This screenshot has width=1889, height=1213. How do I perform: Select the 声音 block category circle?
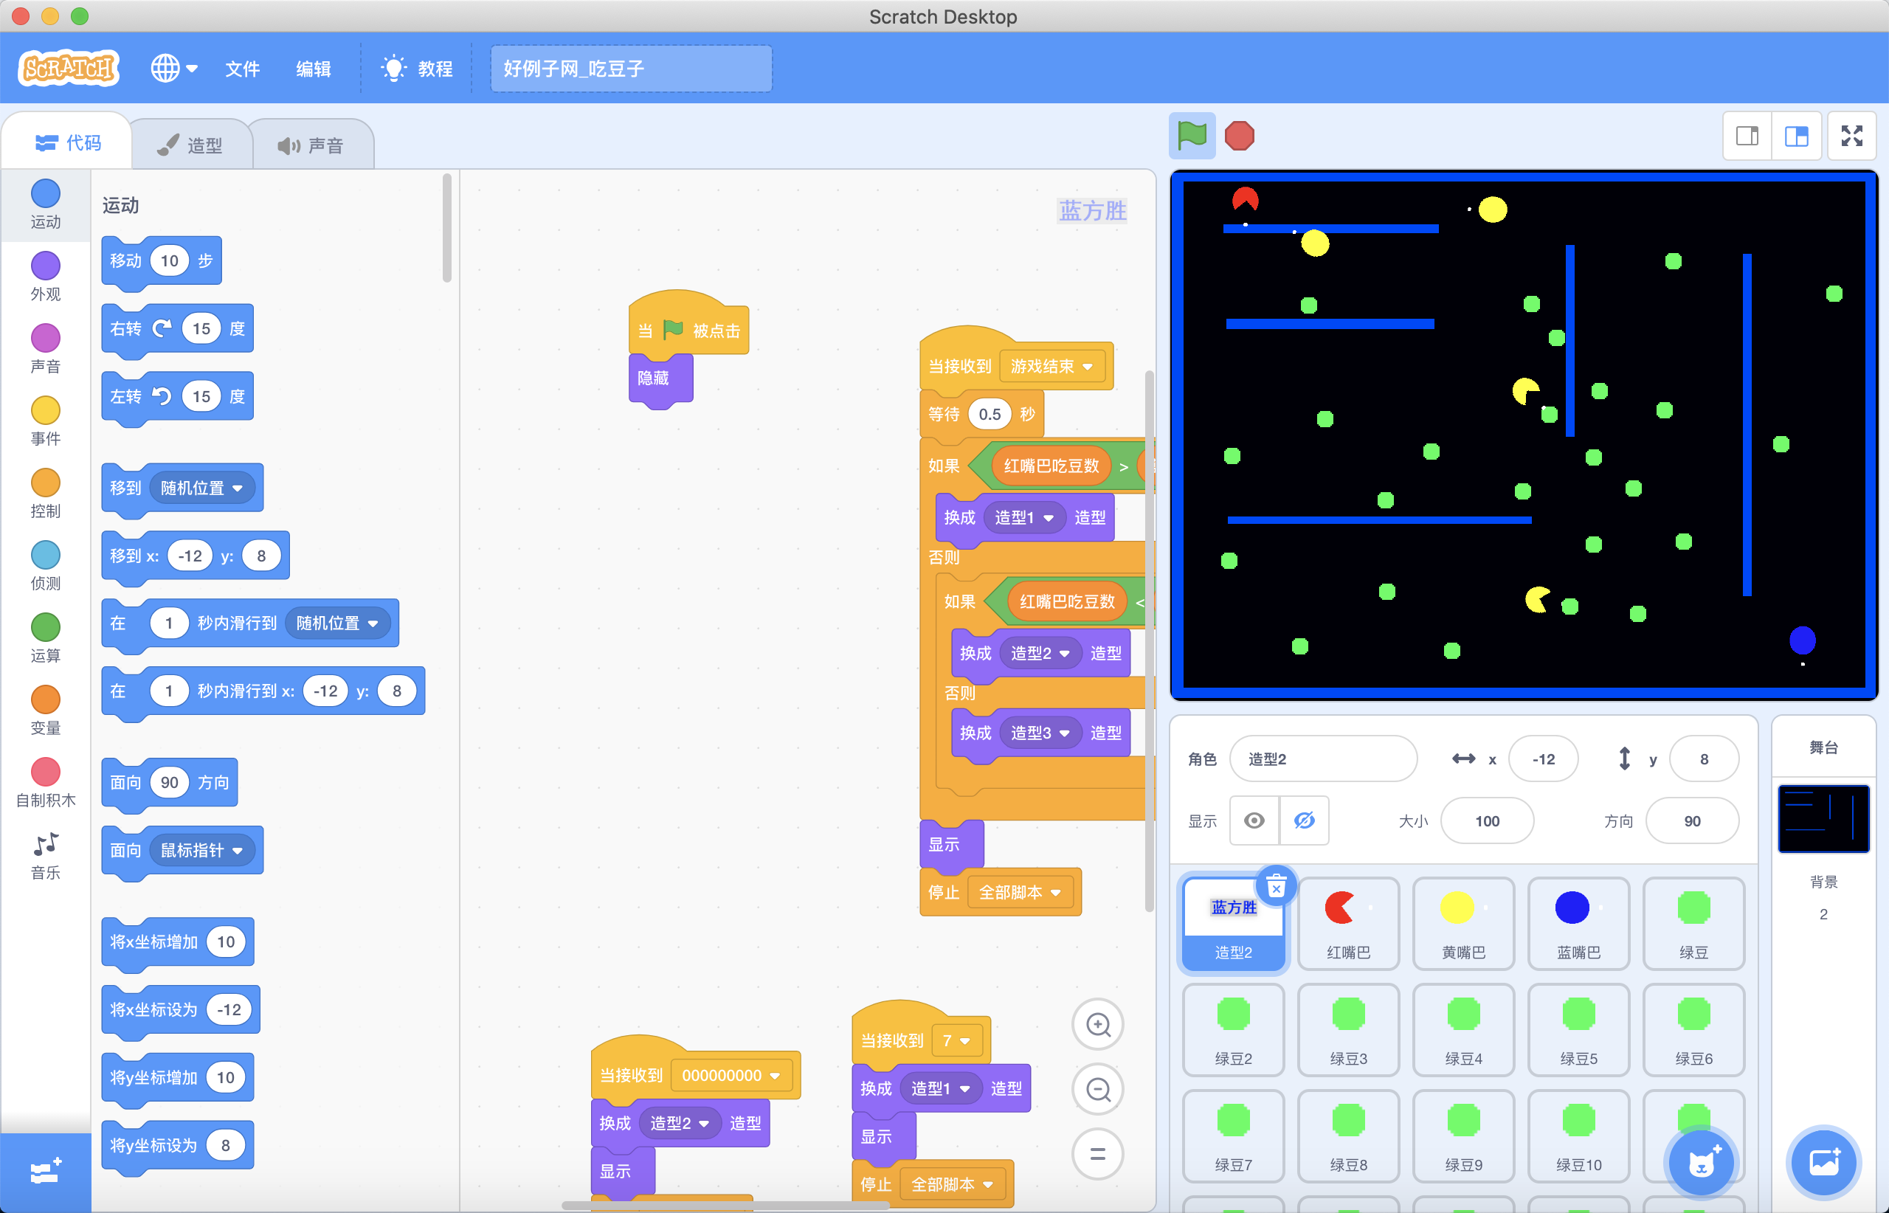coord(46,338)
